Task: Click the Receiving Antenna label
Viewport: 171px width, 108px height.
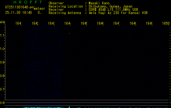Action: [65, 13]
